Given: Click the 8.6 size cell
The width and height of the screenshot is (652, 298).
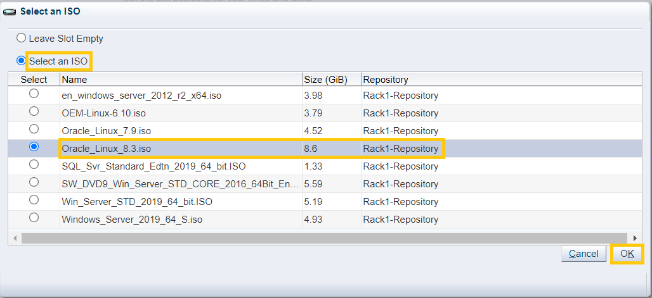Looking at the screenshot, I should pyautogui.click(x=332, y=149).
